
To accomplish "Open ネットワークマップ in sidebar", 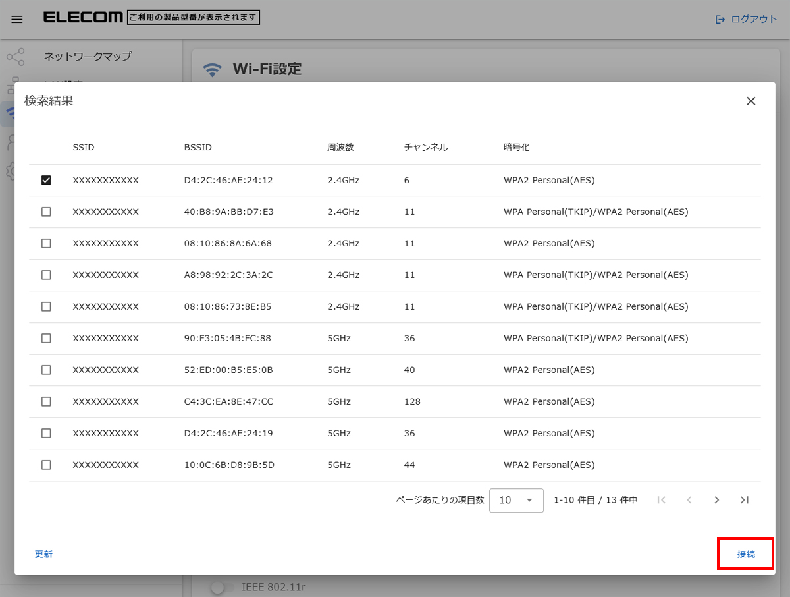I will point(88,57).
